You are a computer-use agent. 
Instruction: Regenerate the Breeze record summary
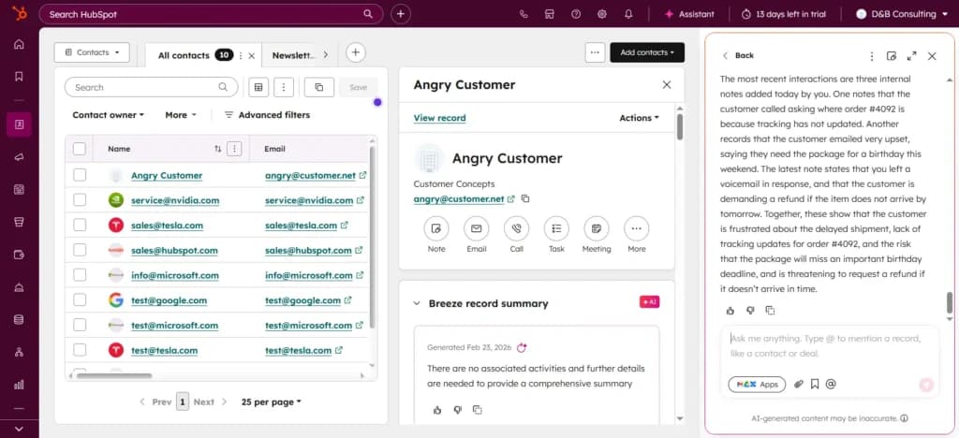[522, 347]
